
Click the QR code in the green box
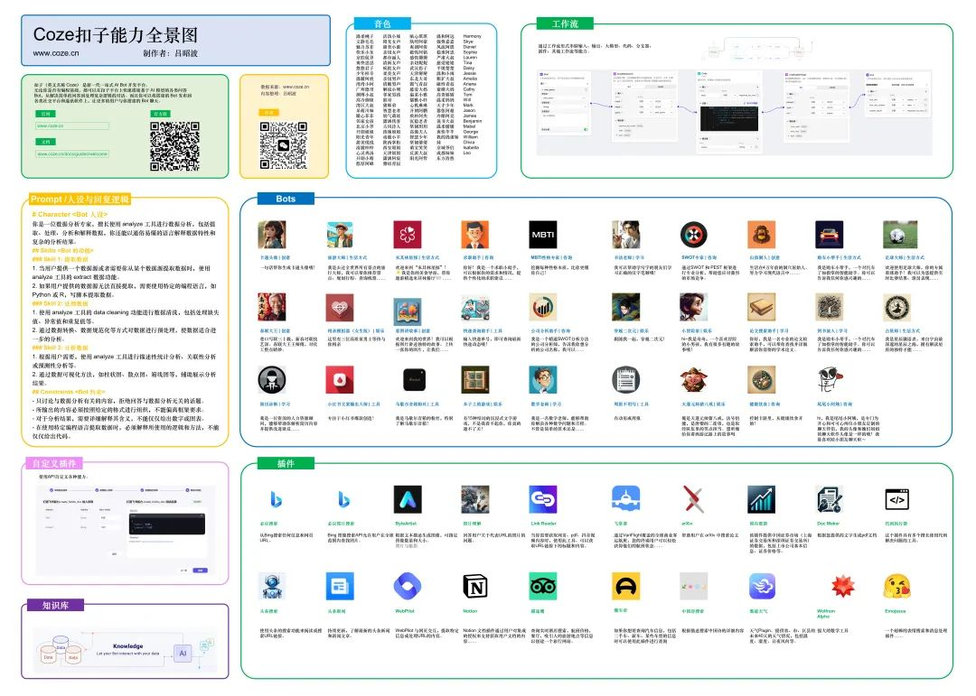point(175,146)
